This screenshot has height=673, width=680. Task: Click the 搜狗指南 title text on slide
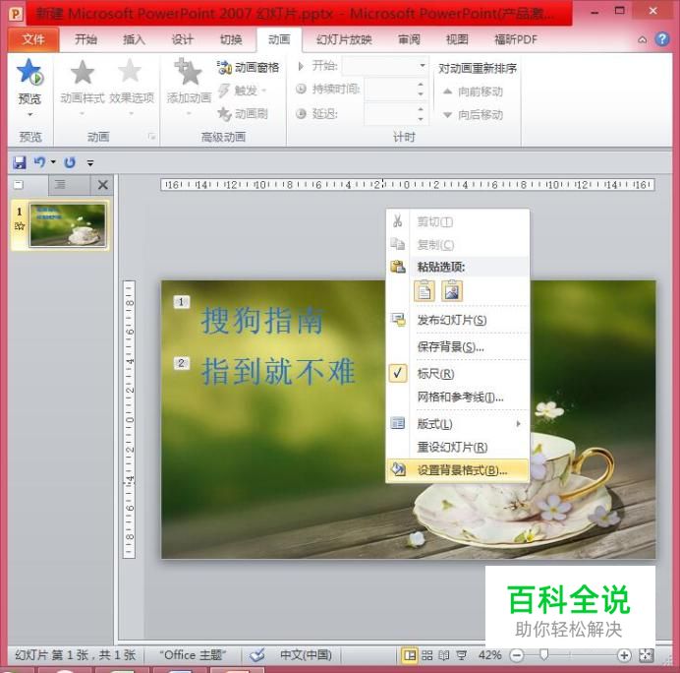(x=262, y=321)
